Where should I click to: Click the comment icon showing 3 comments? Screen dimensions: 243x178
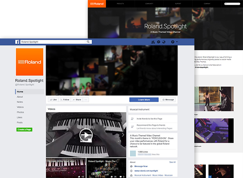(121, 176)
